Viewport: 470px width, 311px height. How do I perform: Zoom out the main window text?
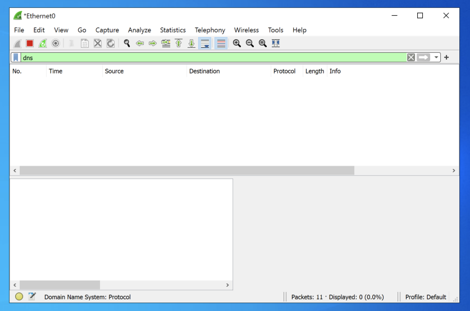tap(250, 43)
